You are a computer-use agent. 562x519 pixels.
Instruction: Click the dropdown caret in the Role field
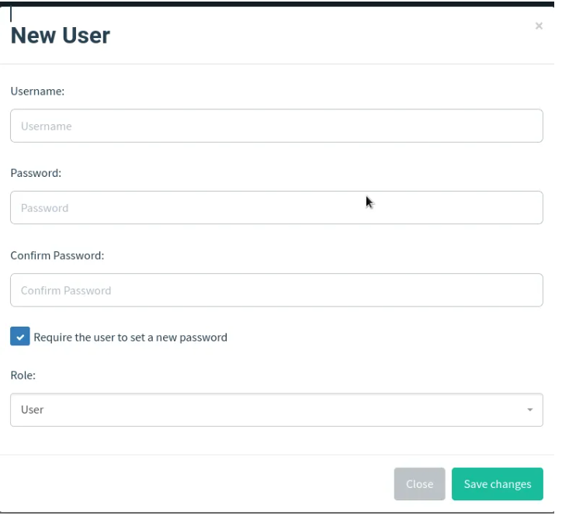pos(529,410)
